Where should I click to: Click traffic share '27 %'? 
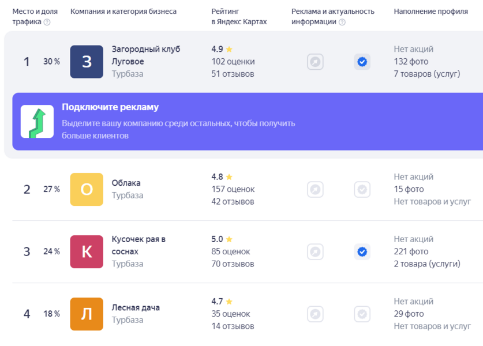click(51, 189)
